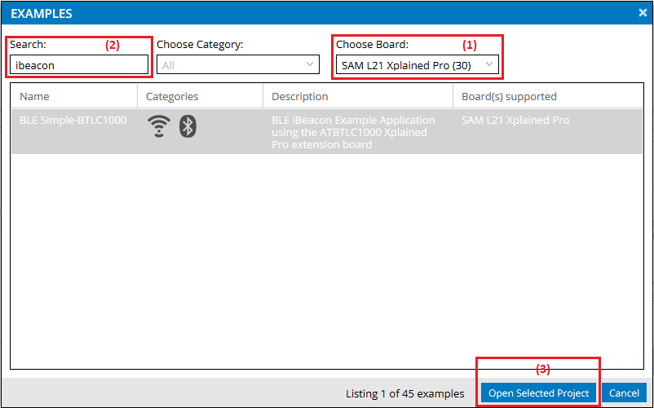Click the Listing 1 of 45 examples text
The height and width of the screenshot is (408, 654).
pos(404,393)
